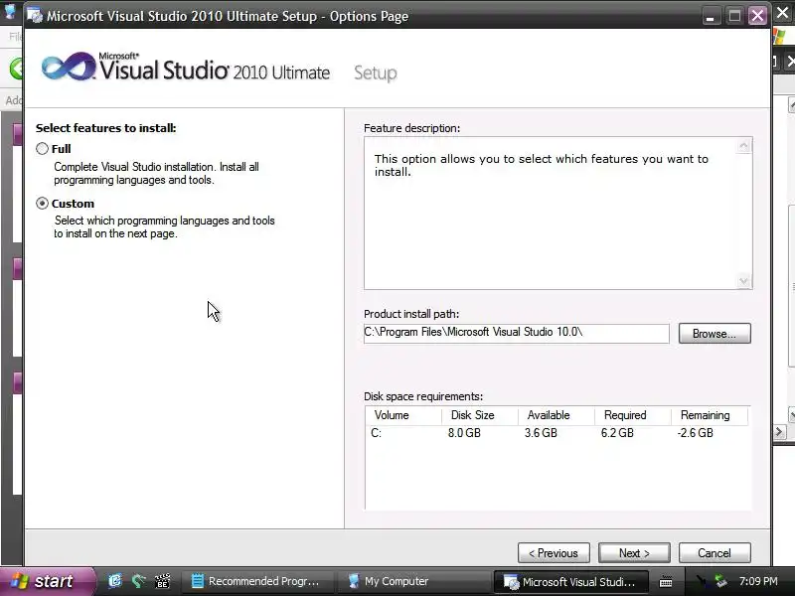Click the setup icon in title bar
The height and width of the screenshot is (596, 795).
pos(35,16)
